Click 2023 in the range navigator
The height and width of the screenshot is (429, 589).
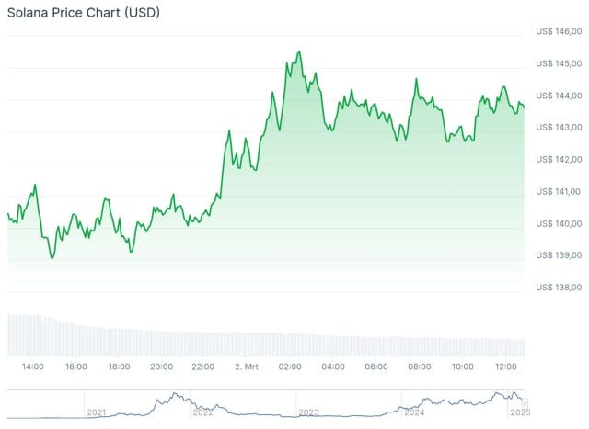tap(308, 412)
